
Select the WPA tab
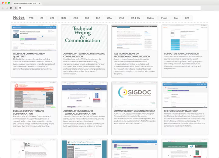(109, 18)
